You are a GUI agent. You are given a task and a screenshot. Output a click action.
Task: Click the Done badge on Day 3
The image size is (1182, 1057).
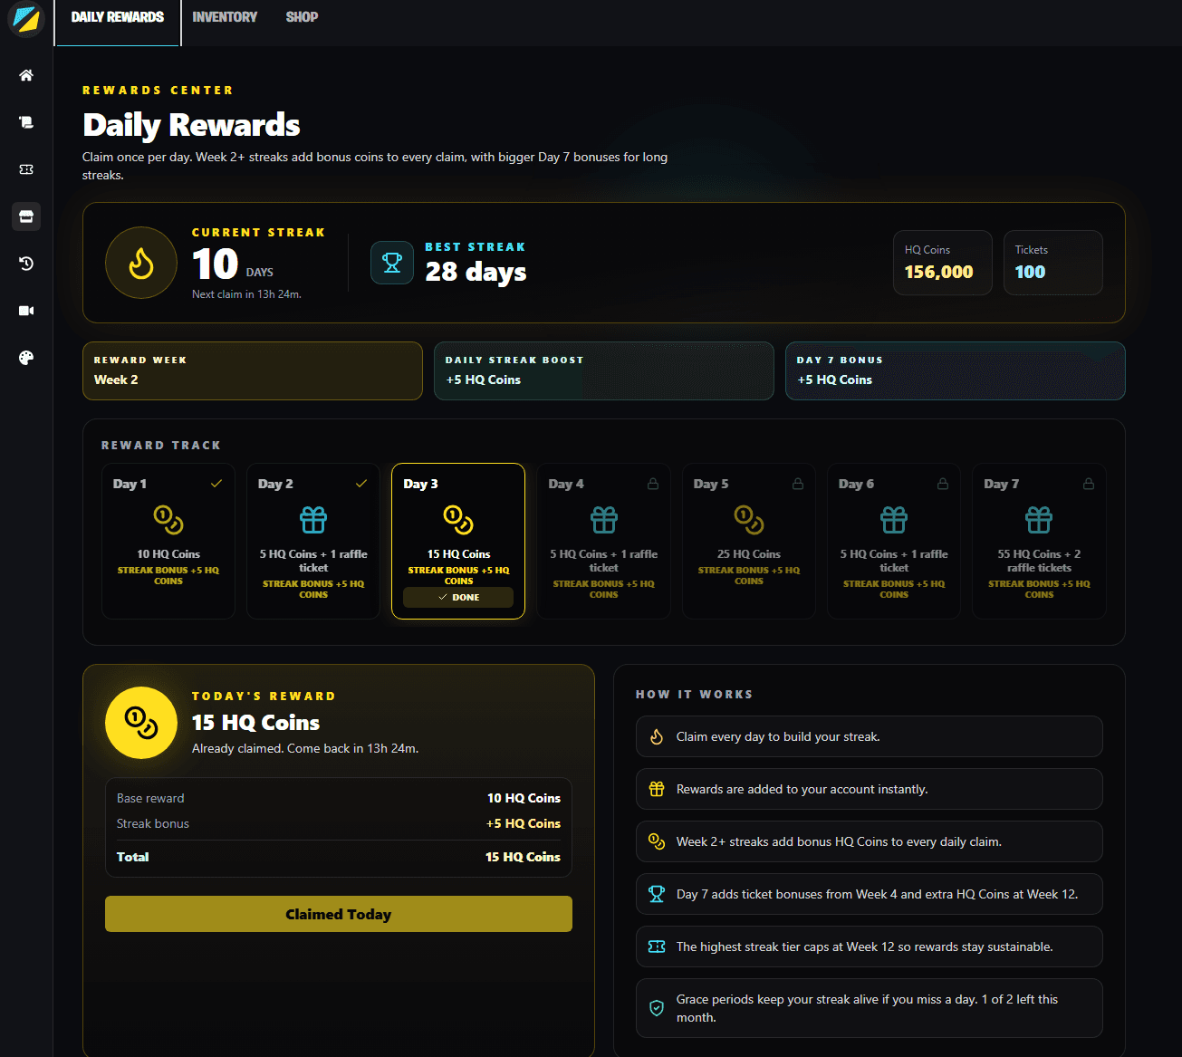tap(458, 598)
